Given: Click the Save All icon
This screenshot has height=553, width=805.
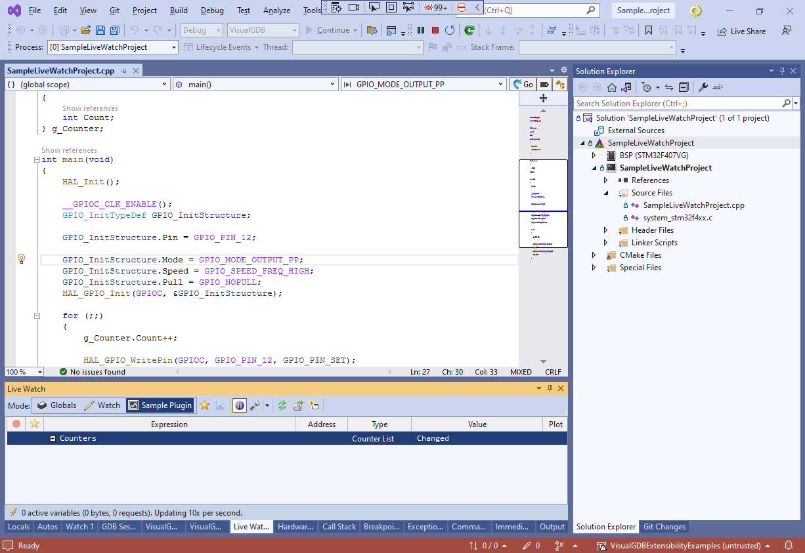Looking at the screenshot, I should [115, 30].
